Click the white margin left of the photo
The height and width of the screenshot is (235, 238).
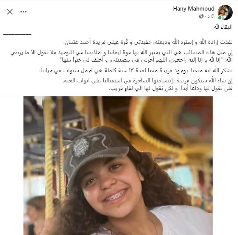(12, 165)
